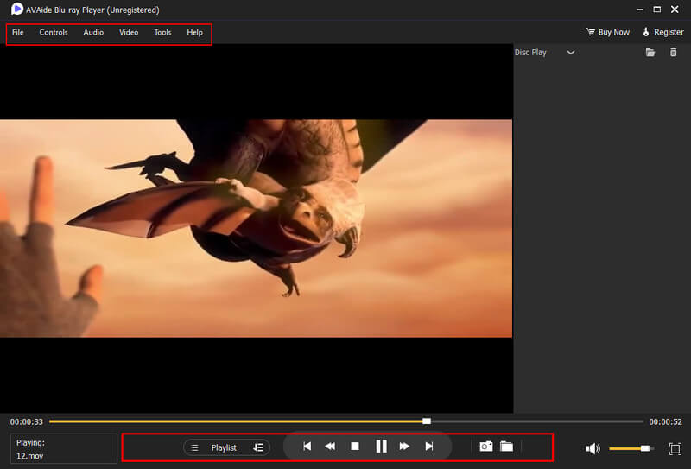Open the File menu
The image size is (691, 469).
[18, 33]
